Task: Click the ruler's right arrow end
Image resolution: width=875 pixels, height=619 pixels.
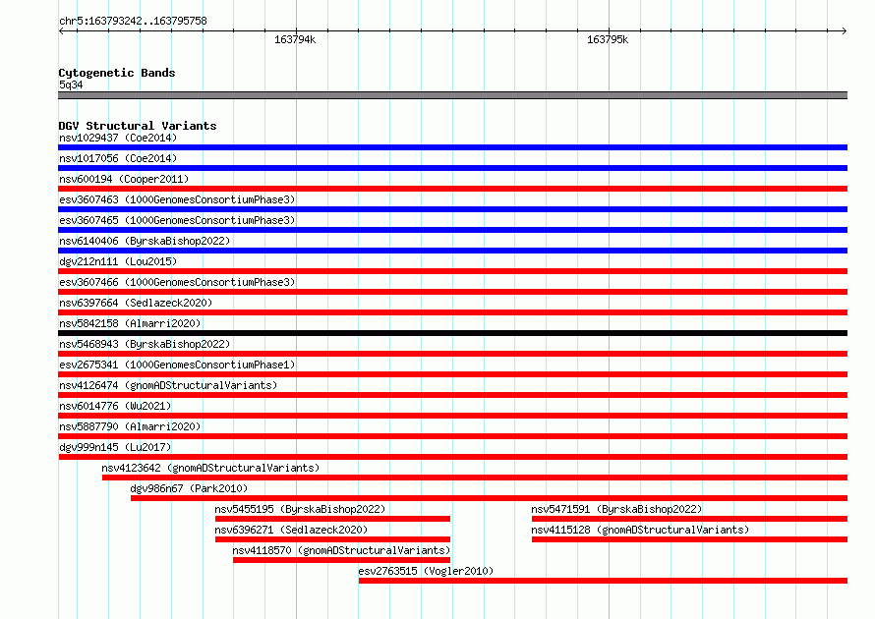Action: tap(845, 31)
